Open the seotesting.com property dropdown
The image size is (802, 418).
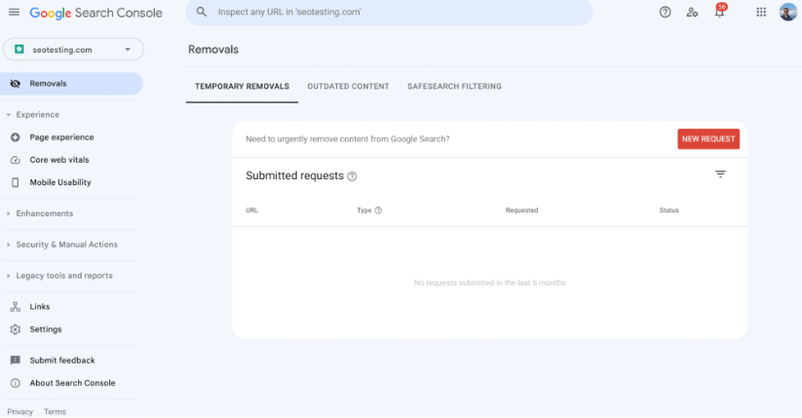pos(73,50)
